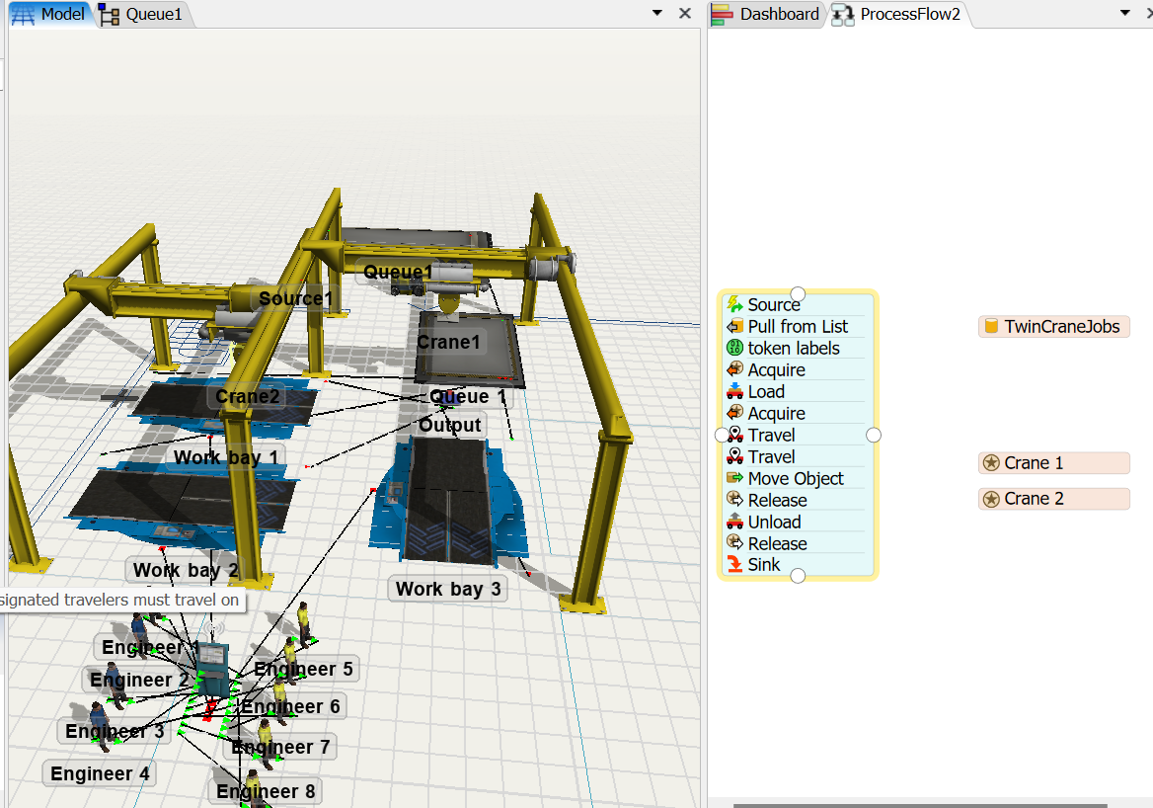Click the Move Object activity icon

click(x=734, y=479)
